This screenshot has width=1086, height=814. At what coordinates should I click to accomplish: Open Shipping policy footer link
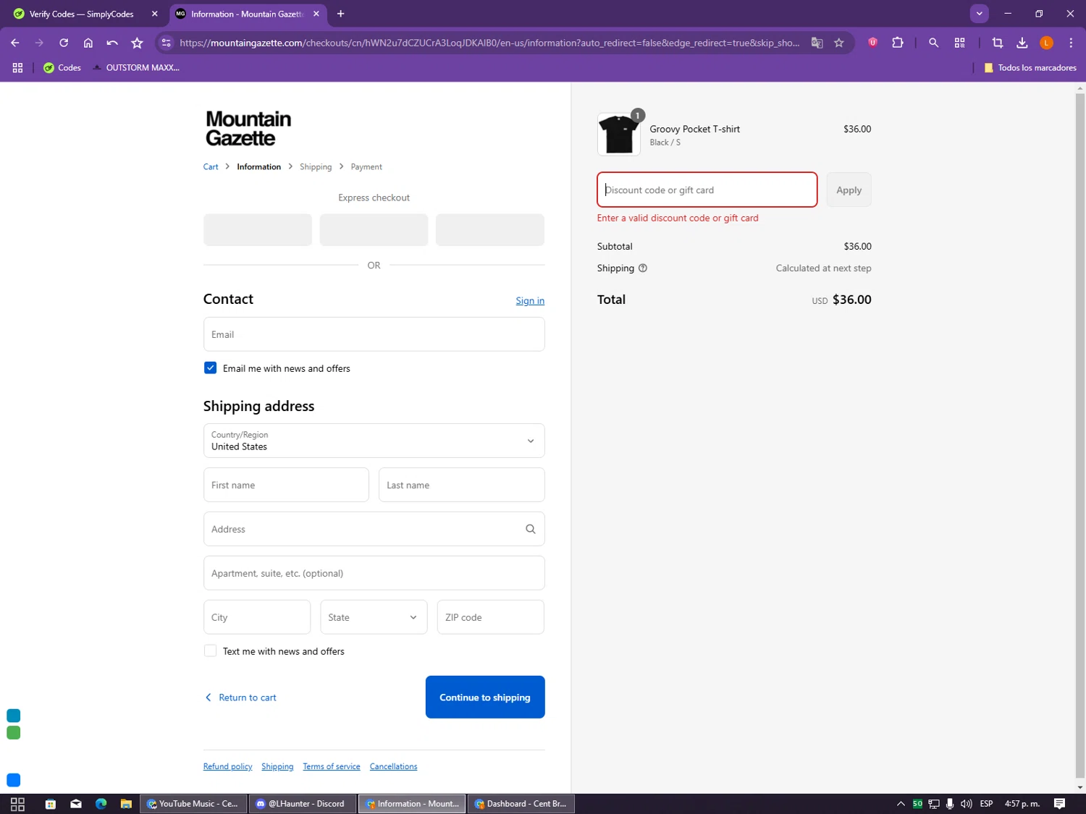277,766
